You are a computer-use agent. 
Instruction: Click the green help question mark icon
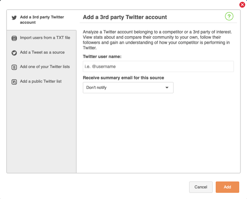[229, 16]
